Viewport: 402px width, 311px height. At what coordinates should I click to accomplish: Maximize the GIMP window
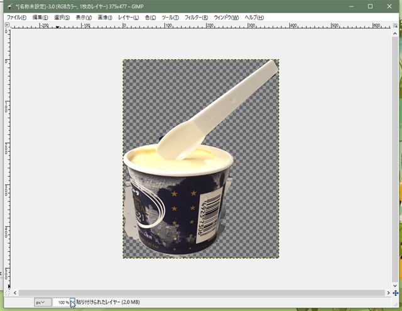click(x=370, y=6)
